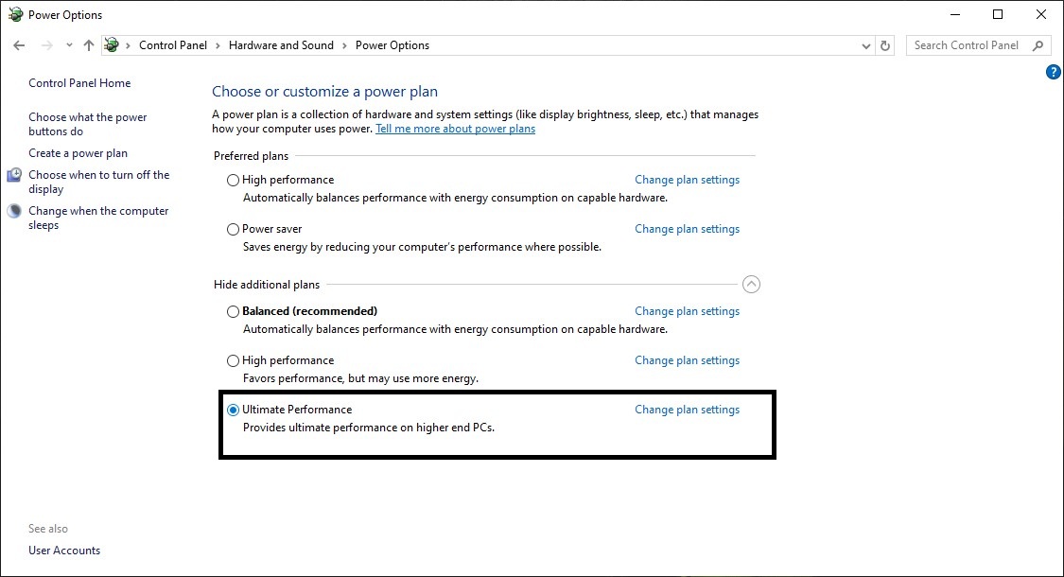Open the address bar history dropdown

click(867, 45)
